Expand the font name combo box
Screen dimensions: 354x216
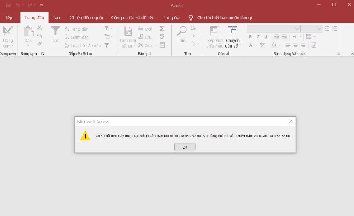pyautogui.click(x=297, y=28)
